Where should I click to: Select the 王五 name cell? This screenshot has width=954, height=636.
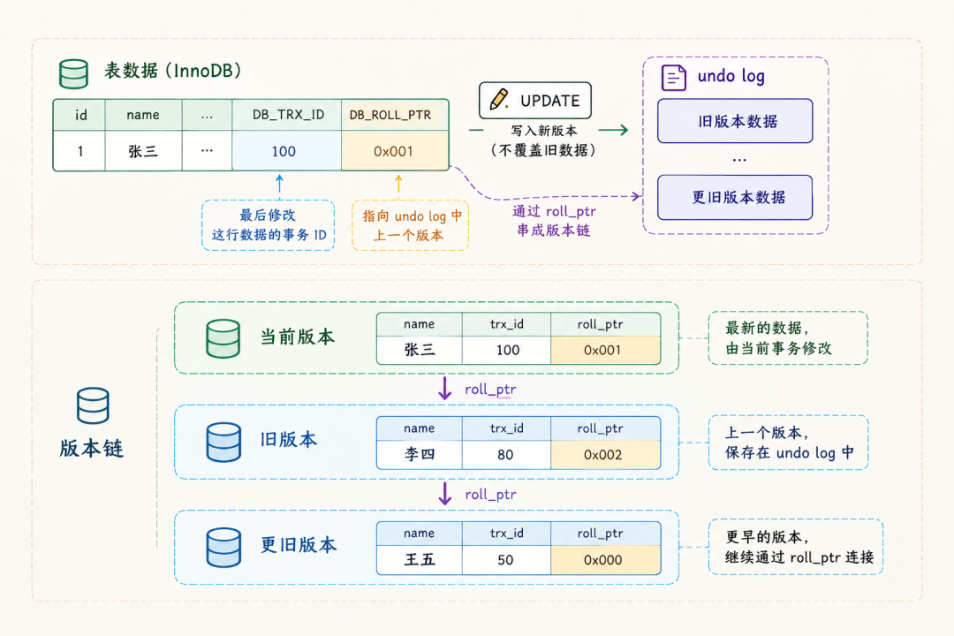coord(420,560)
